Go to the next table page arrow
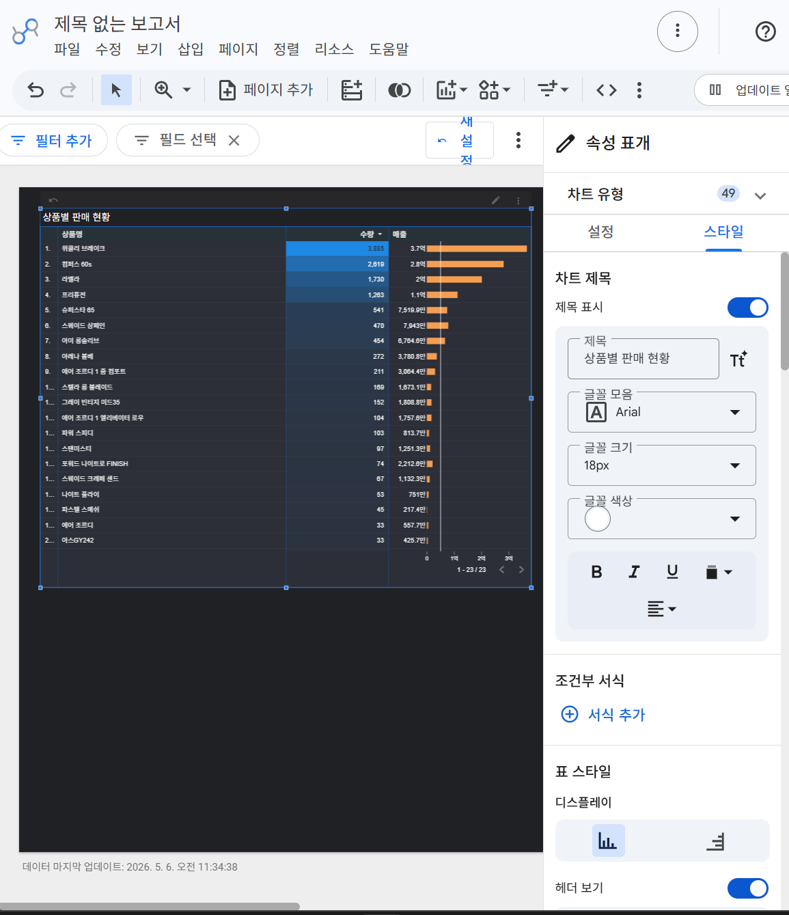The image size is (789, 915). click(x=521, y=569)
